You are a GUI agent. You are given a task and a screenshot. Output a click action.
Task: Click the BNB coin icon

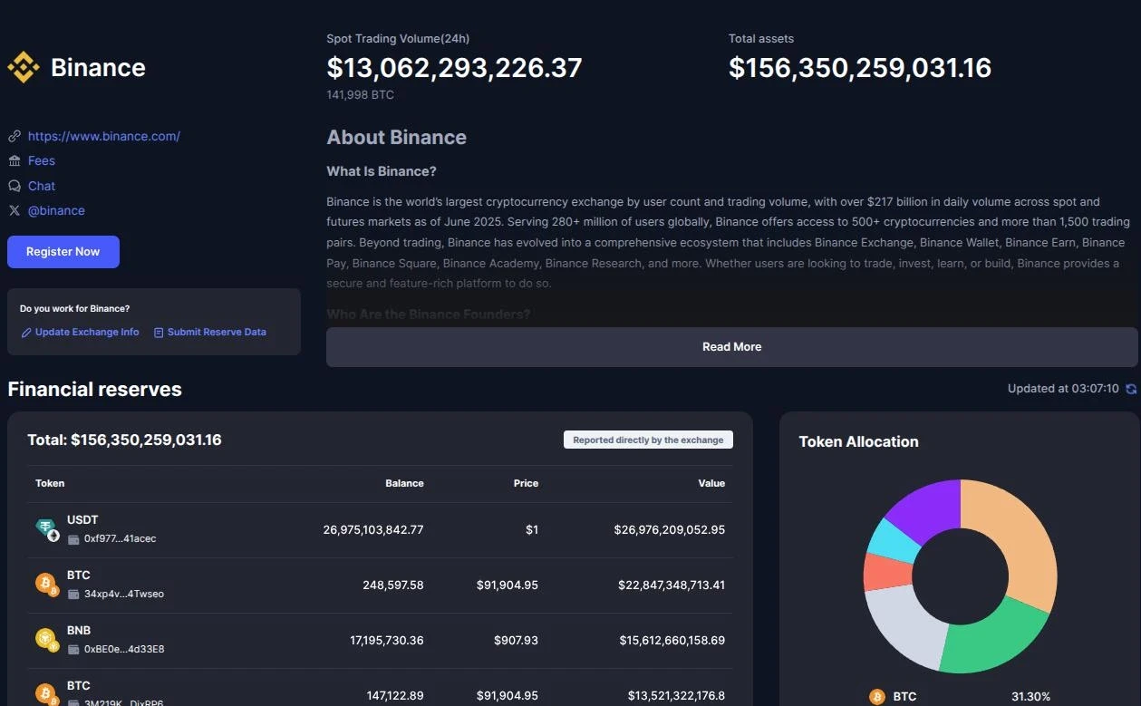tap(46, 638)
